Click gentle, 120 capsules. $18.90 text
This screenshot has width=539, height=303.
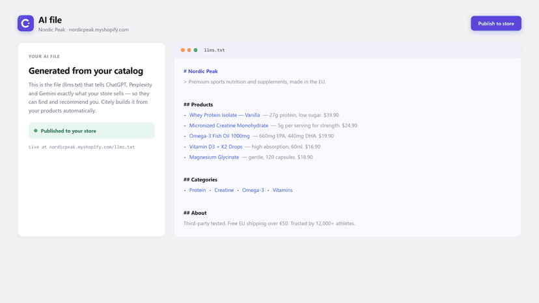(x=277, y=157)
